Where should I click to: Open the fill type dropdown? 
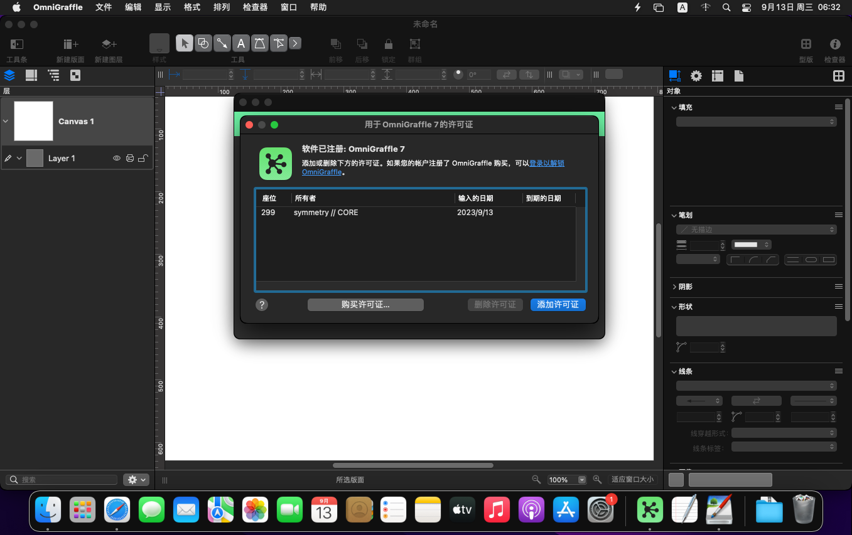[756, 122]
